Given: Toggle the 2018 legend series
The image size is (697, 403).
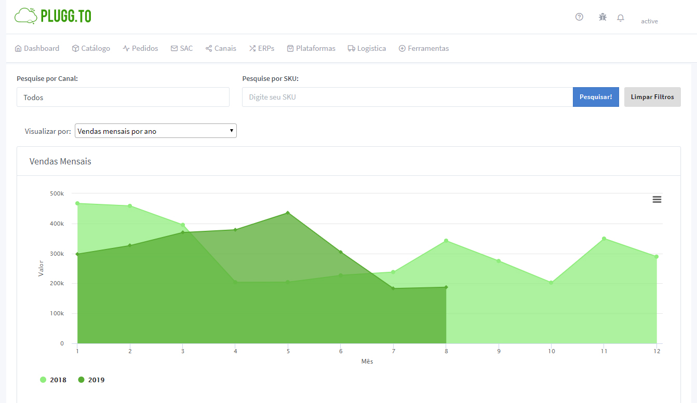Looking at the screenshot, I should coord(53,380).
